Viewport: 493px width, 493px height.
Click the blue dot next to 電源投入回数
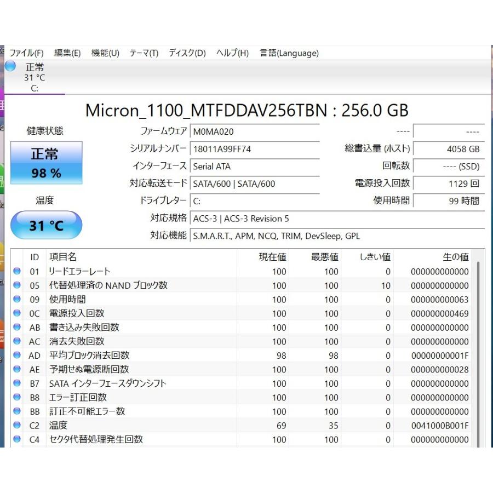pos(17,313)
